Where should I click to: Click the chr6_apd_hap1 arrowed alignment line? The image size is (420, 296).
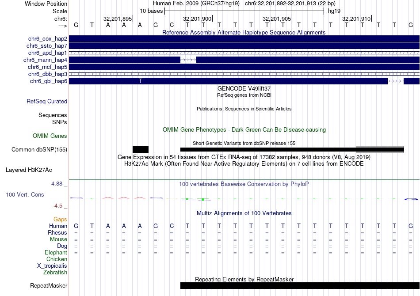(x=244, y=53)
